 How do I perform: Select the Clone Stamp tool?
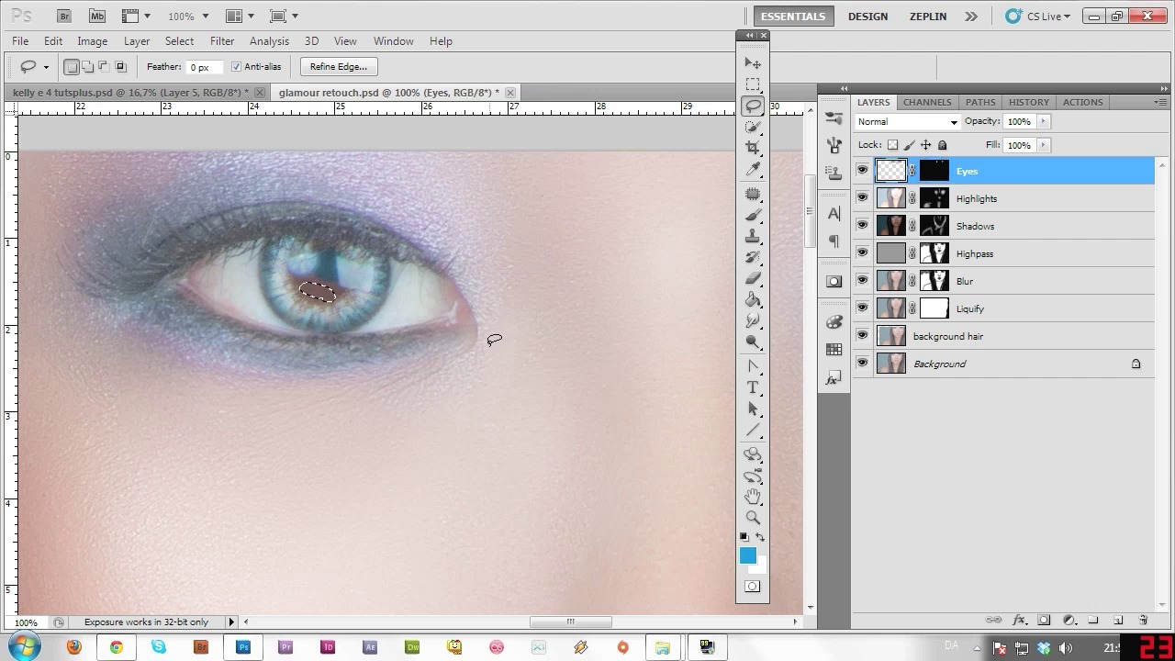(x=753, y=236)
